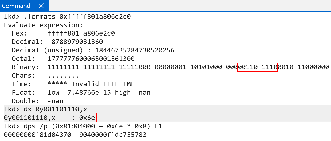Image resolution: width=331 pixels, height=141 pixels.
Task: Close the Command tab
Action: click(x=41, y=6)
